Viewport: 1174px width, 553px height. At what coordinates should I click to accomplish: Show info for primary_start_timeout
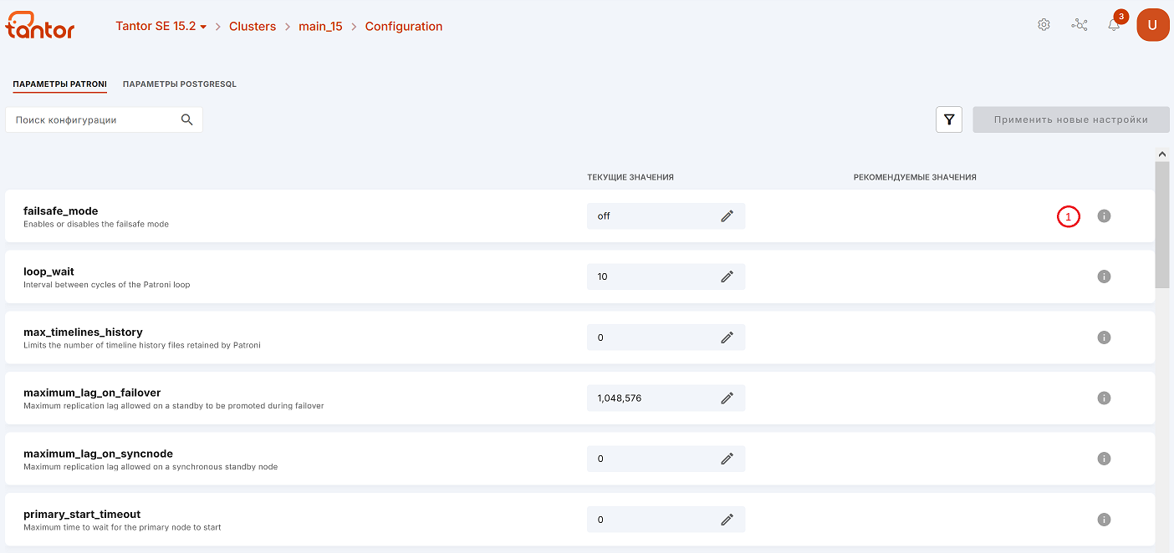tap(1104, 520)
